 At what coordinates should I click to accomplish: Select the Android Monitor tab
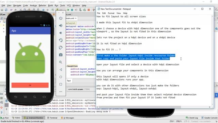(33, 118)
